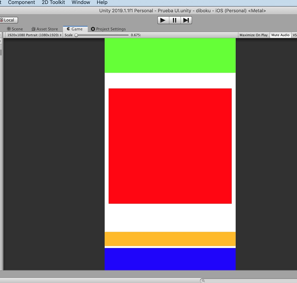The image size is (297, 283).
Task: Click the Project Settings gear icon
Action: tap(93, 29)
